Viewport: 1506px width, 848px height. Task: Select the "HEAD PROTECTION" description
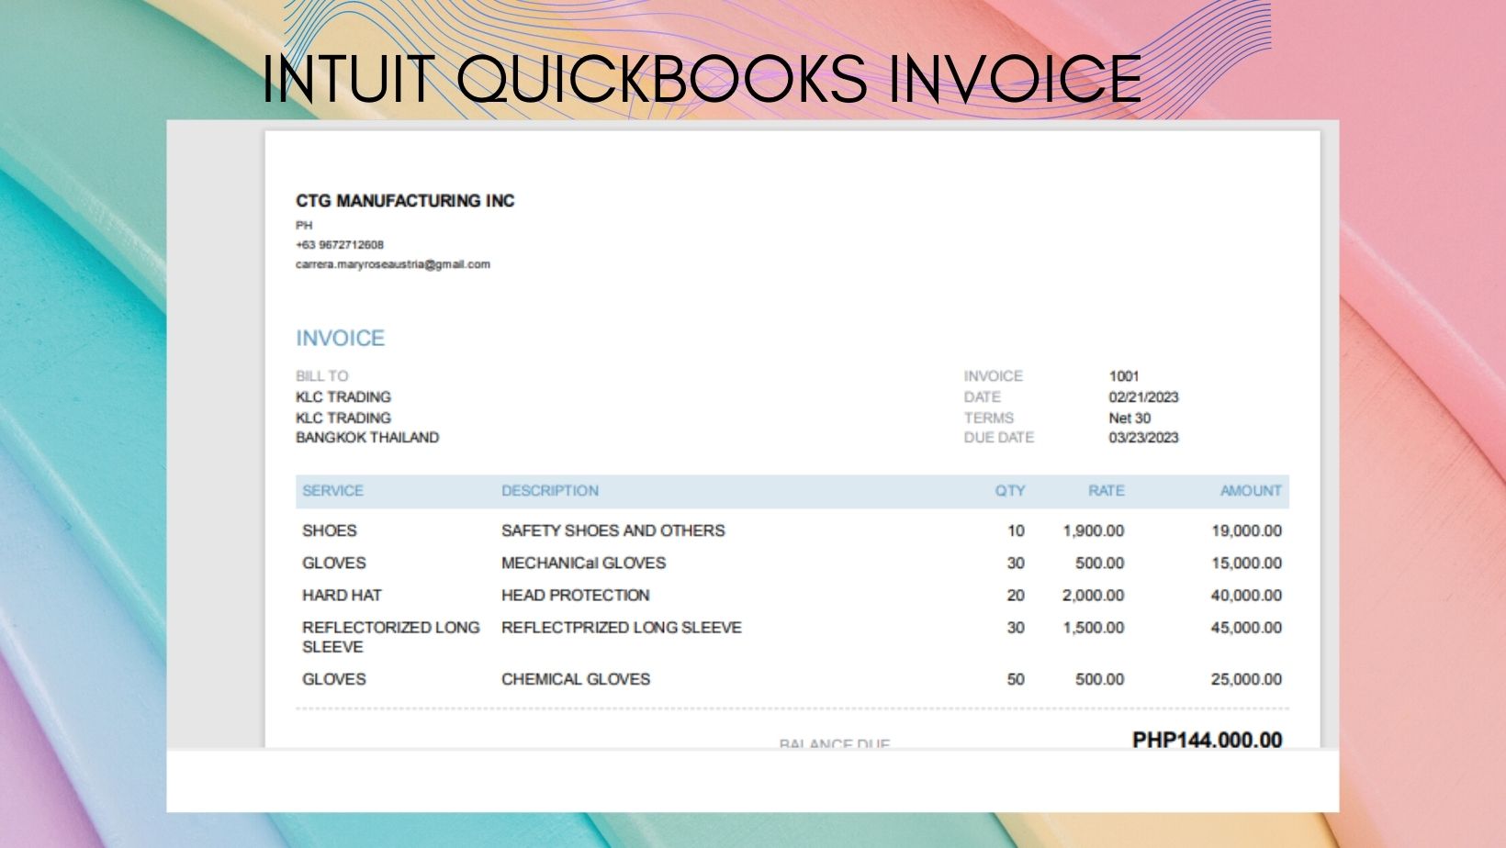[576, 596]
